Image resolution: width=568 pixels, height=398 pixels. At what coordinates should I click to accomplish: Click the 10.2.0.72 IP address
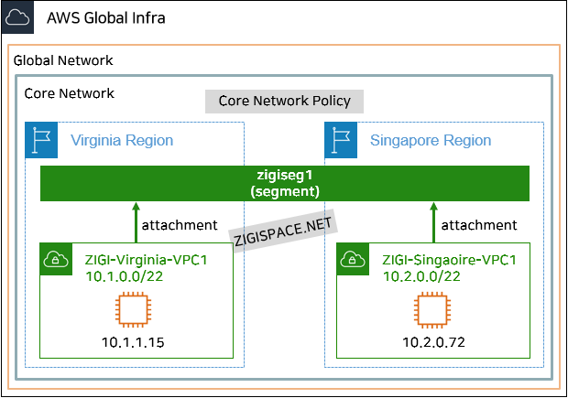pyautogui.click(x=434, y=342)
